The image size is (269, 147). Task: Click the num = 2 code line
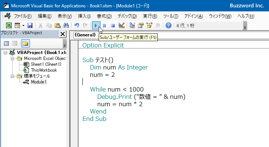point(102,75)
